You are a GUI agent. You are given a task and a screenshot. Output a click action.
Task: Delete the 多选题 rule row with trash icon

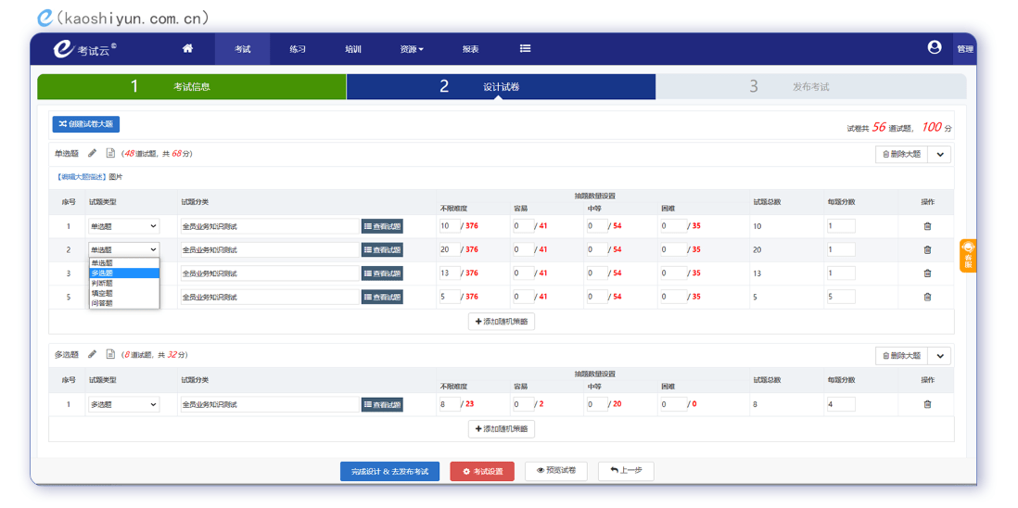pos(927,404)
